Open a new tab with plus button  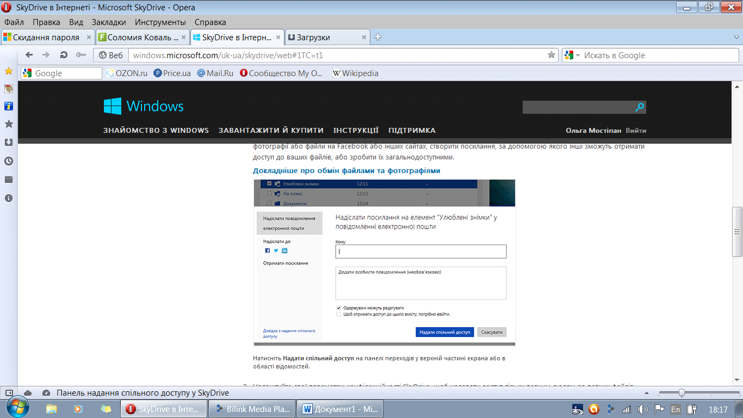point(378,37)
